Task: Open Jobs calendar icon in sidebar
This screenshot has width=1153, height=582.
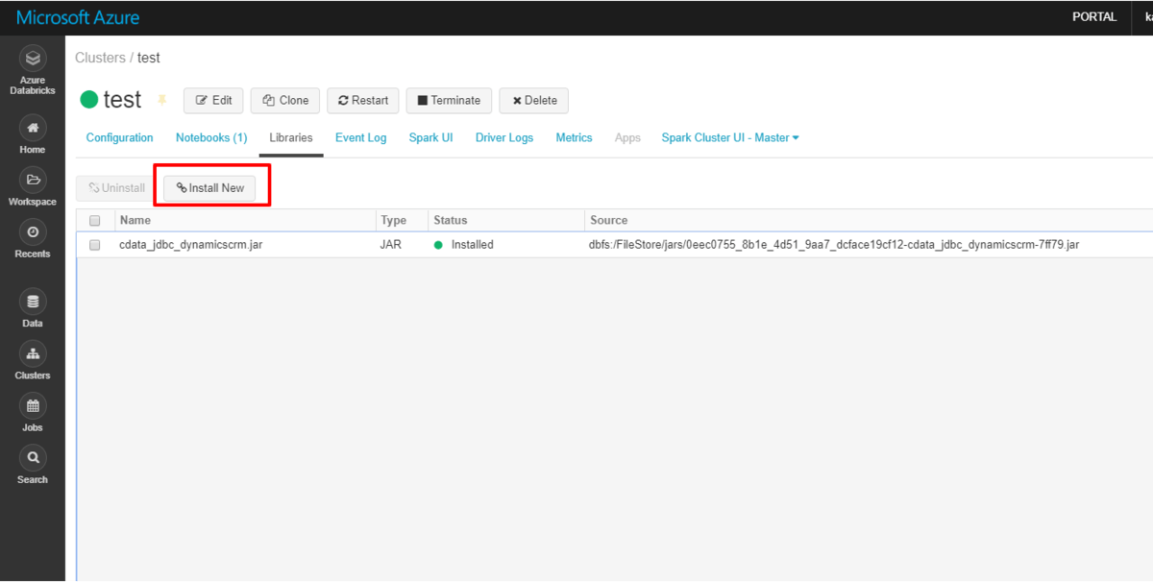Action: click(33, 405)
